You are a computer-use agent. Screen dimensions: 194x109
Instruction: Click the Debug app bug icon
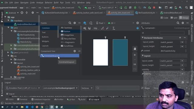pos(135,8)
